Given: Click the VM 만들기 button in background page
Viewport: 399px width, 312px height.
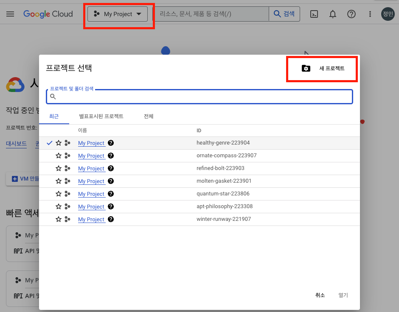Looking at the screenshot, I should [x=23, y=179].
